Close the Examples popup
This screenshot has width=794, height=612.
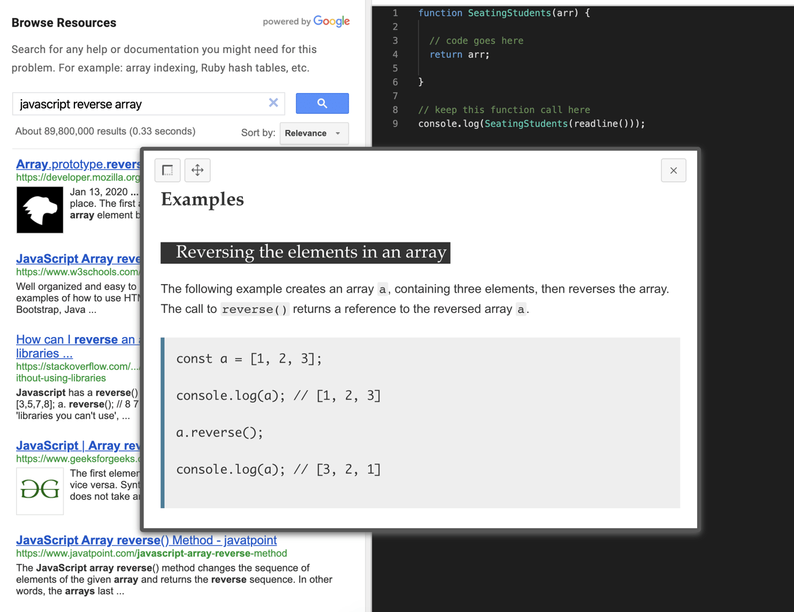[673, 170]
